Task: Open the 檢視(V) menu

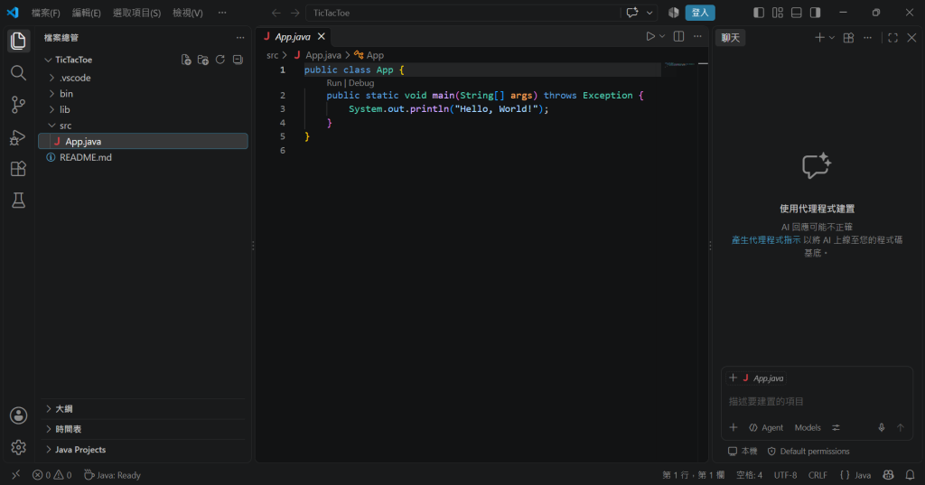Action: pyautogui.click(x=188, y=13)
